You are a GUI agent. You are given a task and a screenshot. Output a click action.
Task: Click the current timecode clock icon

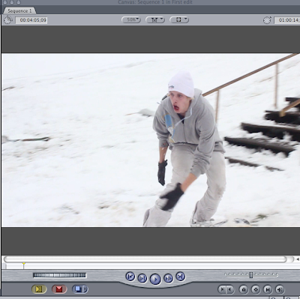[267, 20]
